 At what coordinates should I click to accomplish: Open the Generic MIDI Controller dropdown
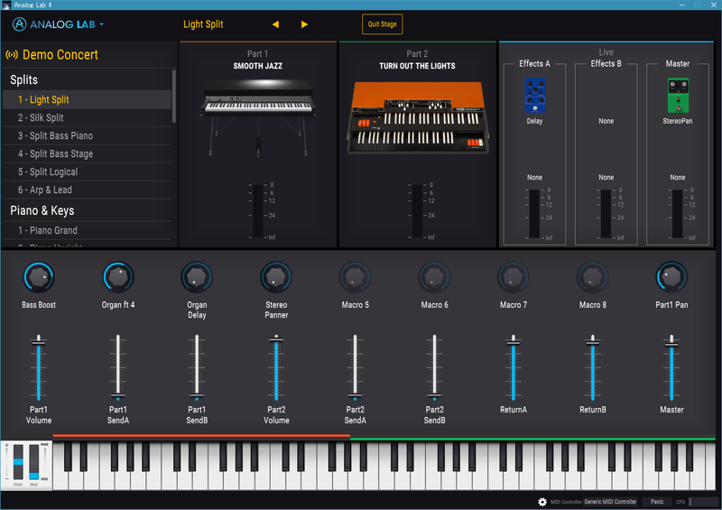coord(611,502)
